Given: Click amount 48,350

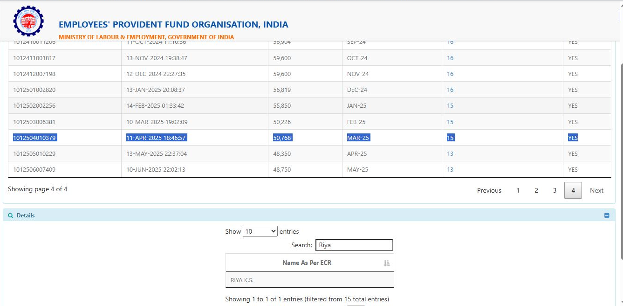Looking at the screenshot, I should point(282,154).
